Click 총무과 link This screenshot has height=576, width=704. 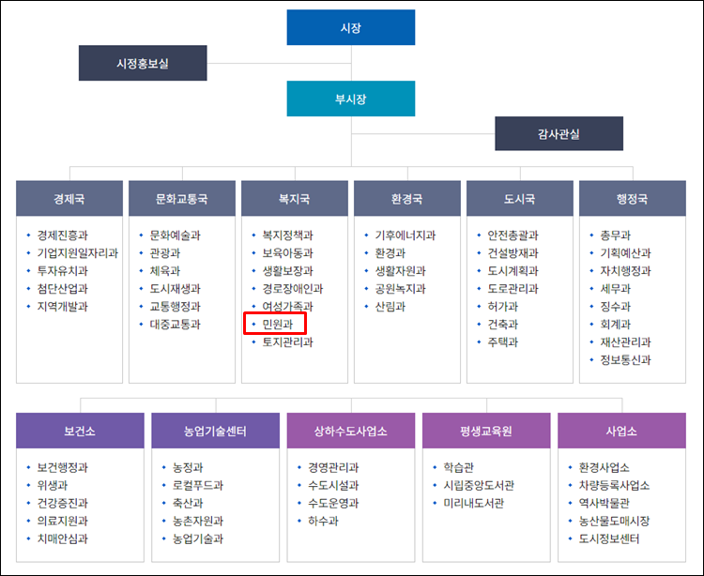pos(616,235)
